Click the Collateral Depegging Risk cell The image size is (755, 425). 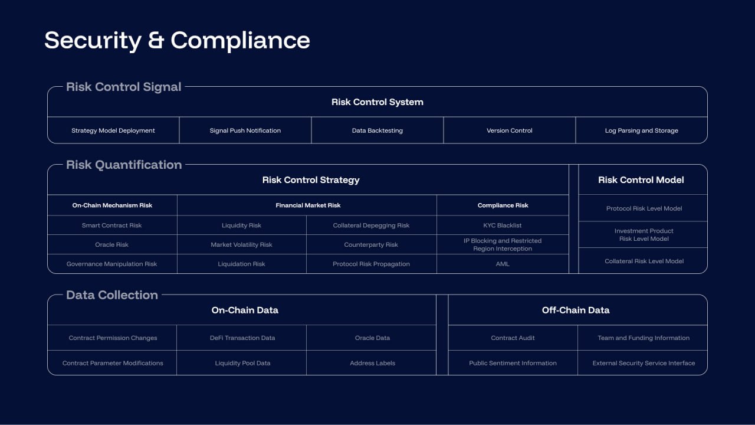click(371, 225)
